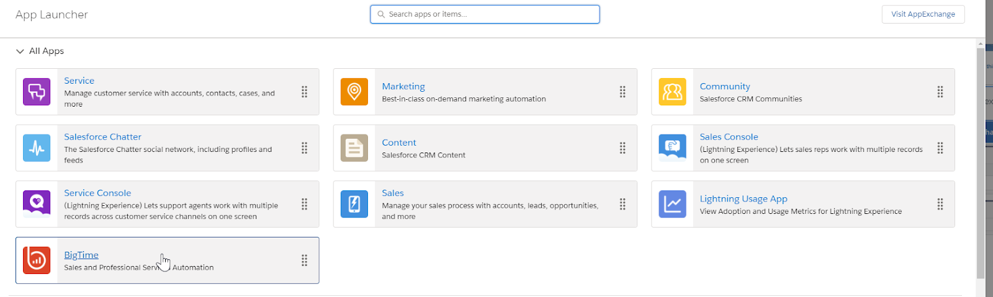This screenshot has width=993, height=297.
Task: Open the Sales Console link
Action: click(729, 136)
